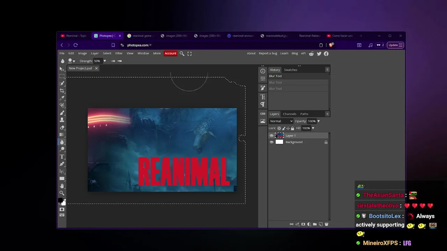Image resolution: width=447 pixels, height=251 pixels.
Task: Choose the Eyedropper tool
Action: click(62, 98)
